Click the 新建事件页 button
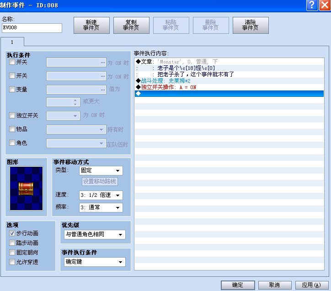 click(91, 25)
